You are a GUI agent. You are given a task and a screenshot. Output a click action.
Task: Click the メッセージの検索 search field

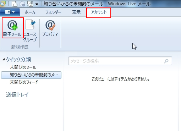click(x=120, y=61)
